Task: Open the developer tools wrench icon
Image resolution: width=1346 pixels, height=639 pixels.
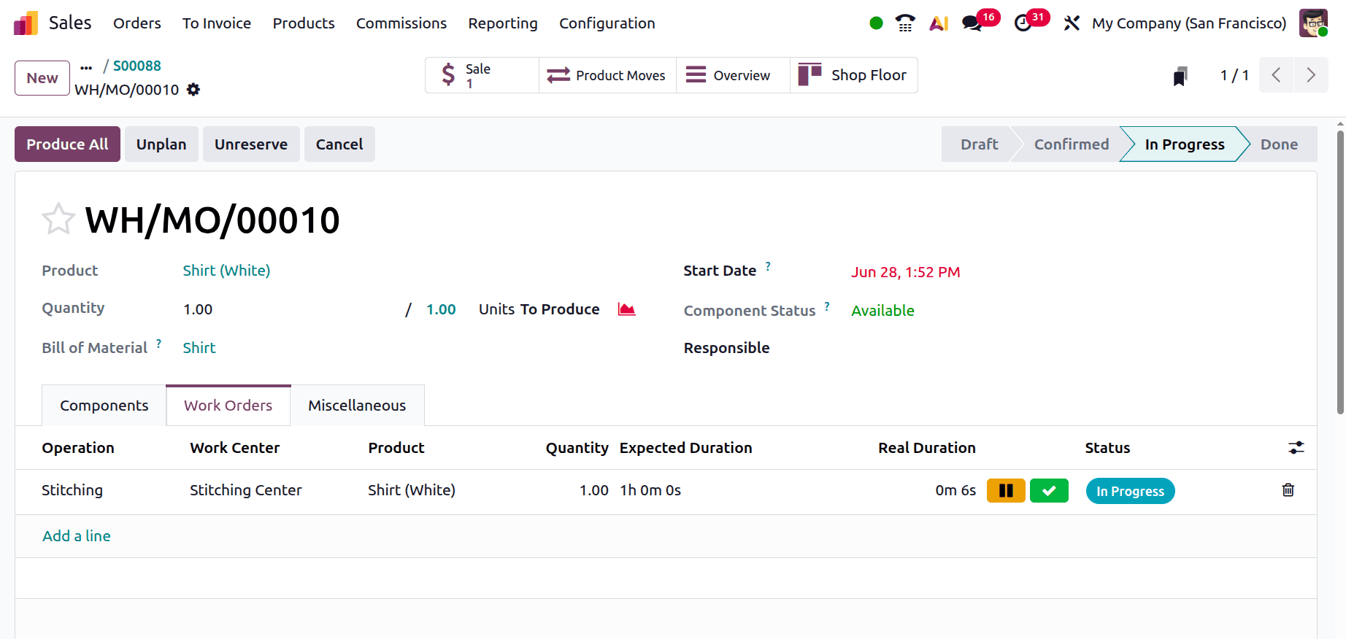Action: [x=1071, y=23]
